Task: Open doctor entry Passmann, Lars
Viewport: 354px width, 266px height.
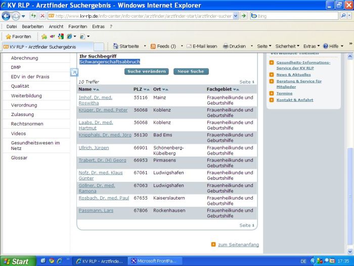Action: pos(96,210)
